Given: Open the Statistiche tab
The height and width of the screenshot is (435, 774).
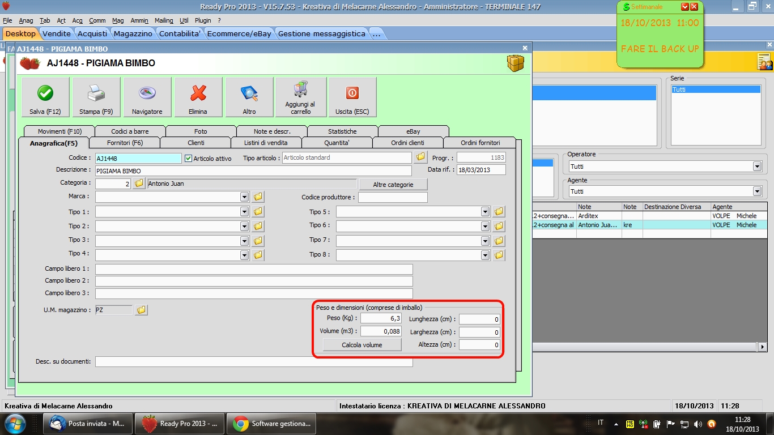Looking at the screenshot, I should click(x=342, y=131).
